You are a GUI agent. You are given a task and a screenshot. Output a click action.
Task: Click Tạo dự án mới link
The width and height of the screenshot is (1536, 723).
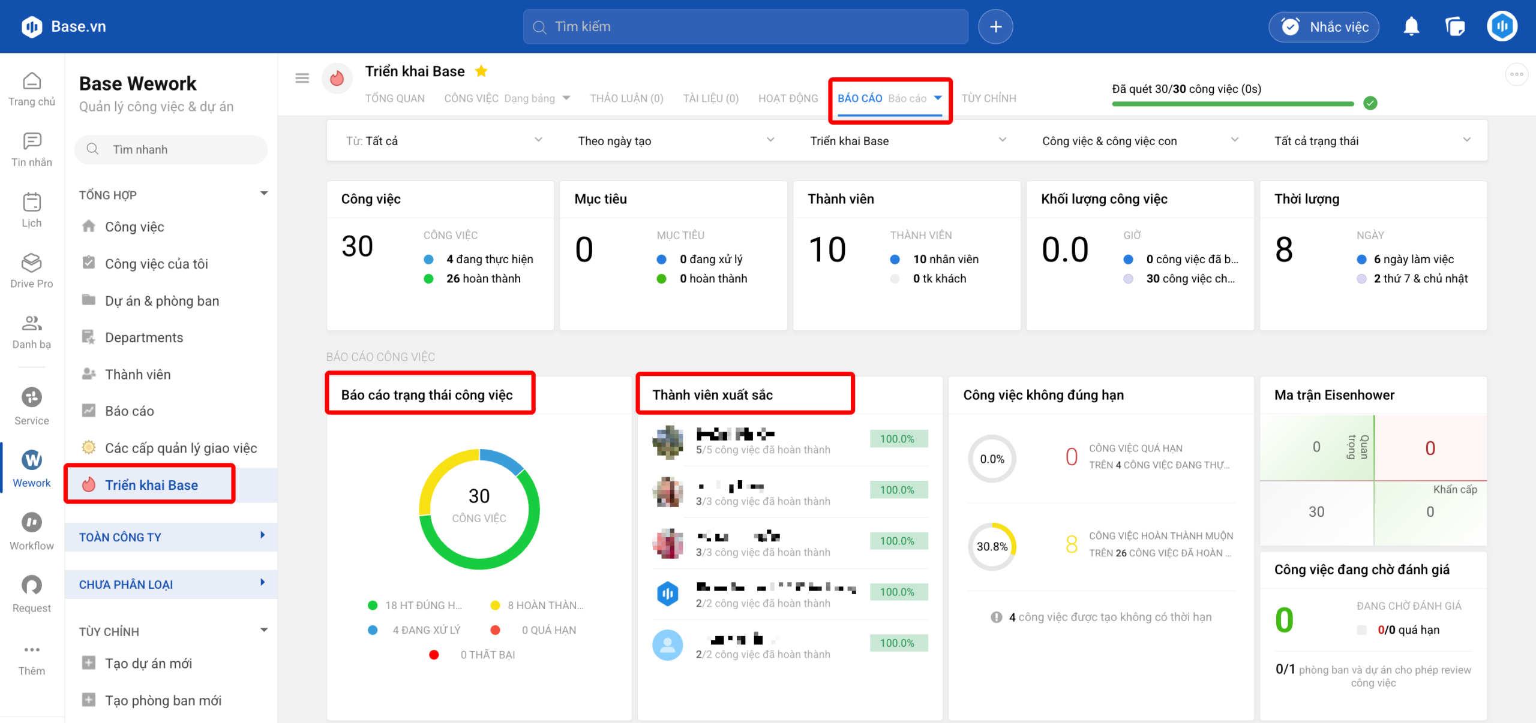(x=148, y=664)
